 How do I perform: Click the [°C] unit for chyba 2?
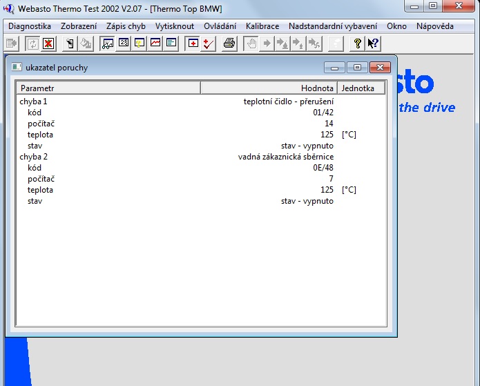click(349, 190)
